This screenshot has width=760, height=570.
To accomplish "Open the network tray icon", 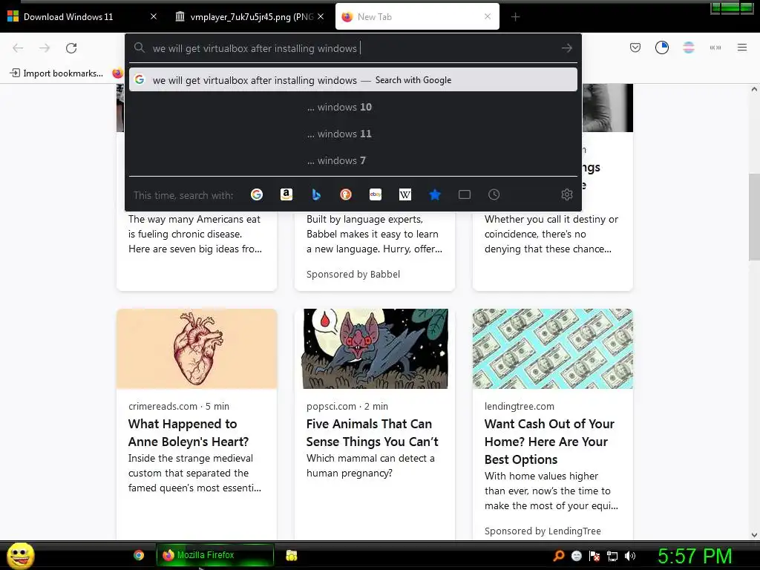I will (x=612, y=556).
